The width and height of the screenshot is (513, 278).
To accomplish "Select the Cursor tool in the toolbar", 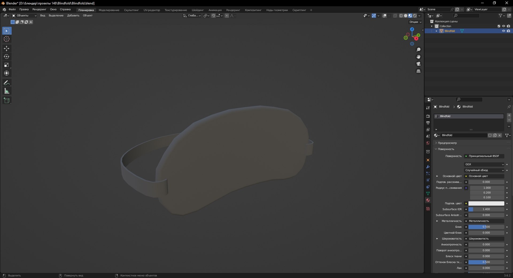I will (7, 39).
